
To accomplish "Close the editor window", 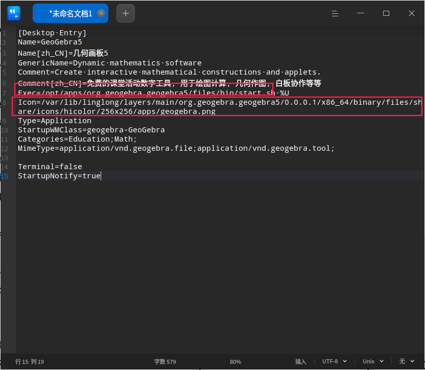I will (411, 13).
